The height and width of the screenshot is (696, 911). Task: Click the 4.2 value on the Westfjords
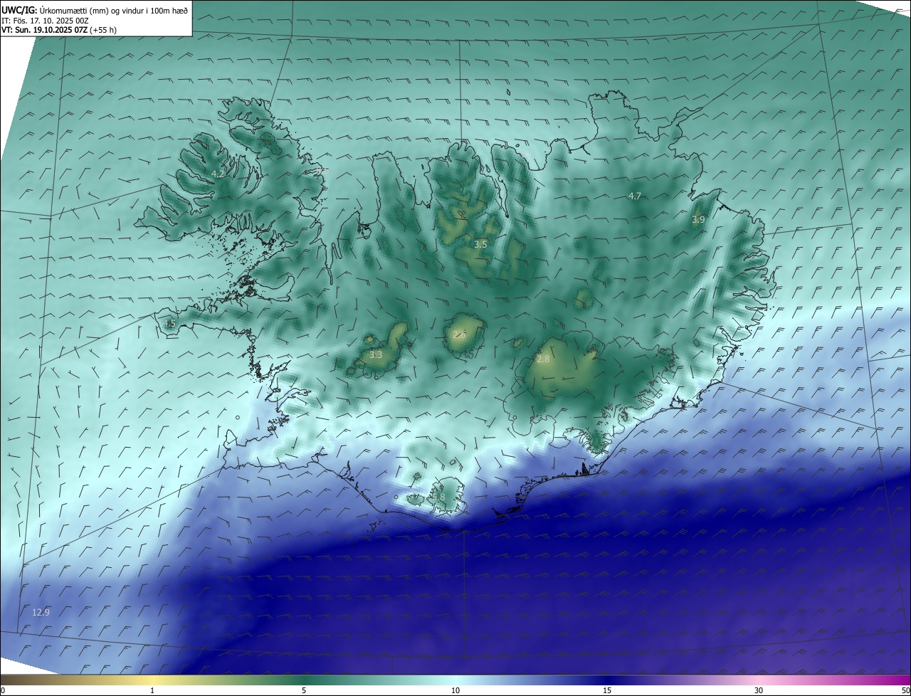point(218,174)
